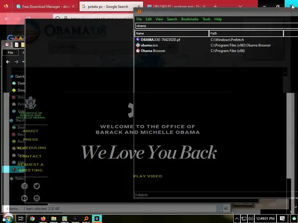The height and width of the screenshot is (223, 298).
Task: Close the UPLOAD.EE tab
Action: pos(204,6)
